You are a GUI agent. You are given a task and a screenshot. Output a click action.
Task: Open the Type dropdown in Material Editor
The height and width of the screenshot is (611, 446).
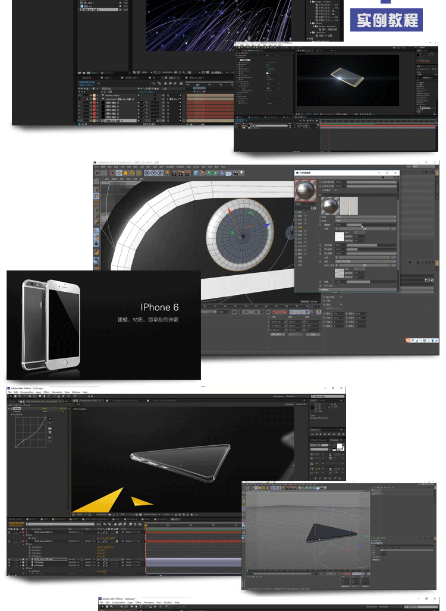click(x=366, y=217)
